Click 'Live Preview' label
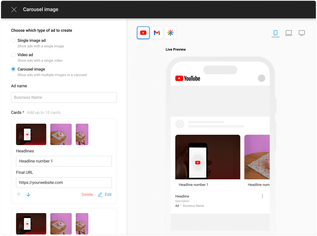 (176, 49)
